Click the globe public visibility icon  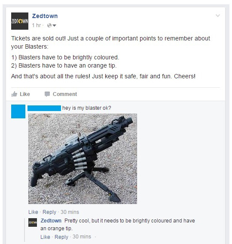pyautogui.click(x=49, y=25)
